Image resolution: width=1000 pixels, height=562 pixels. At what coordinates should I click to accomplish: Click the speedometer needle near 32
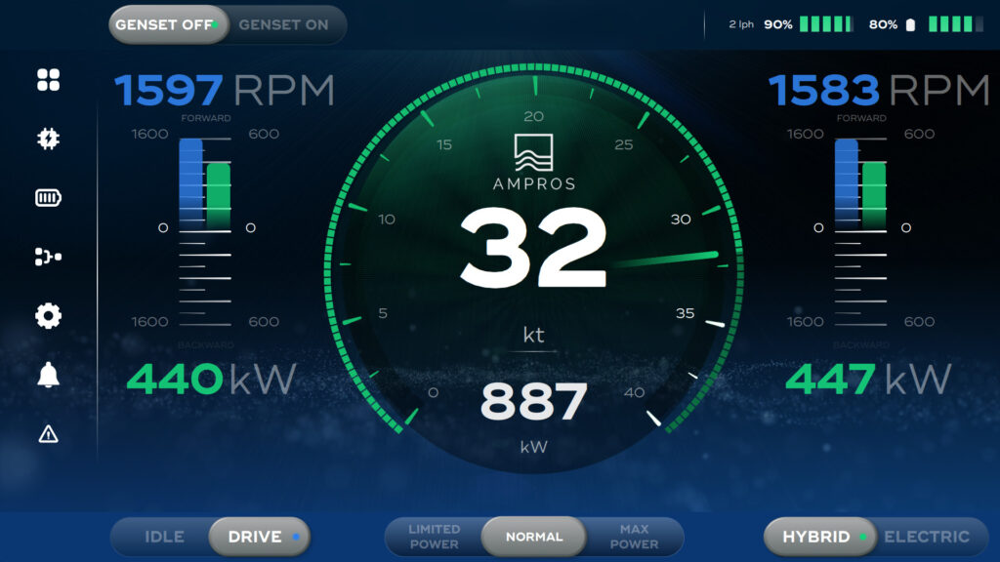pos(666,260)
